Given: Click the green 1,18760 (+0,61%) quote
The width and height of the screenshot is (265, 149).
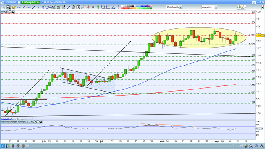Looking at the screenshot, I should point(30,2).
